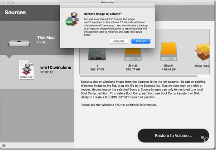Click the 580.77 GB label
This screenshot has width=216, height=150.
[x=133, y=69]
